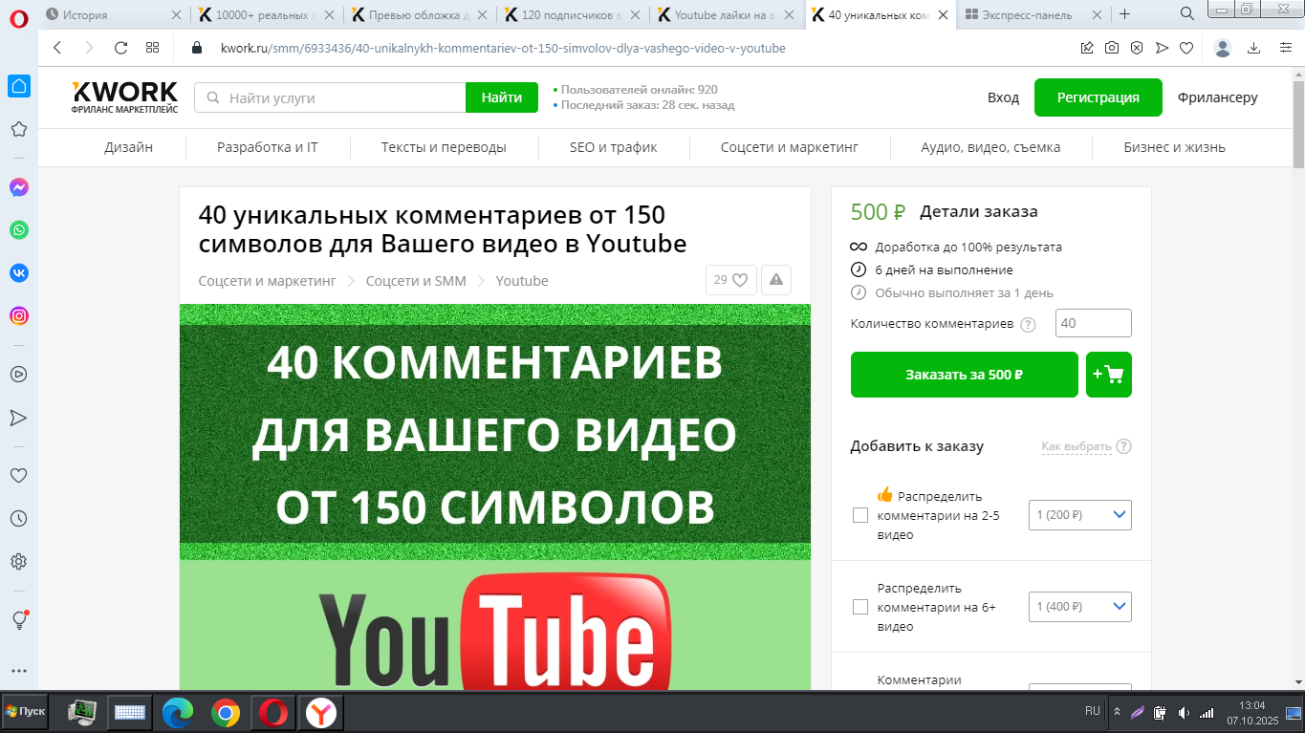Open the 1 (200 ₽) quantity dropdown

click(x=1080, y=515)
